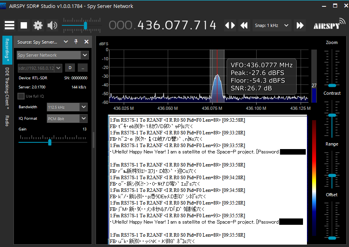Enable the Use full IQ checkbox
Image resolution: width=349 pixels, height=247 pixels.
(21, 96)
